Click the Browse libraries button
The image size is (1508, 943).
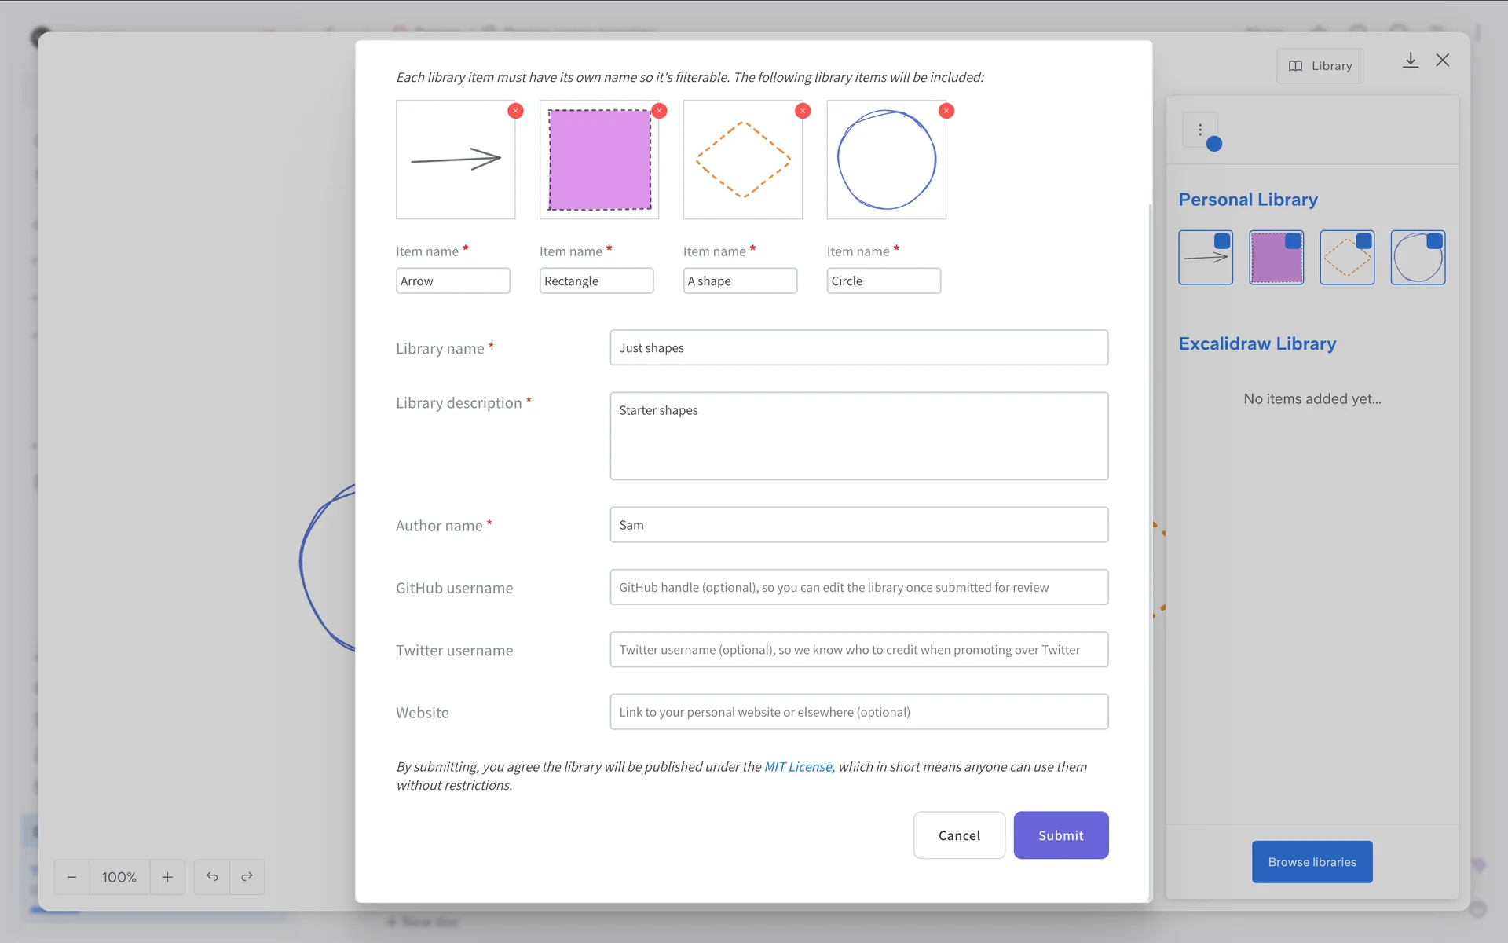pyautogui.click(x=1312, y=862)
